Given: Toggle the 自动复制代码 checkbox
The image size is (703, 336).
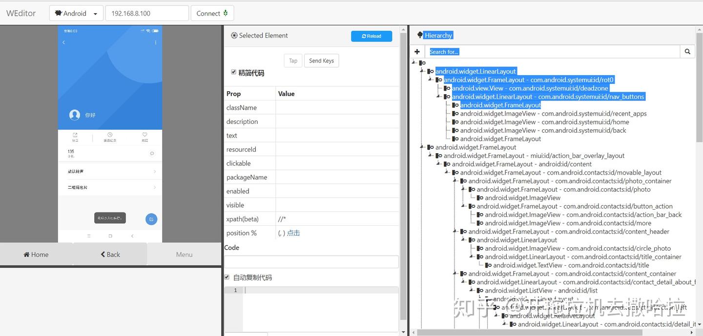Looking at the screenshot, I should 227,277.
